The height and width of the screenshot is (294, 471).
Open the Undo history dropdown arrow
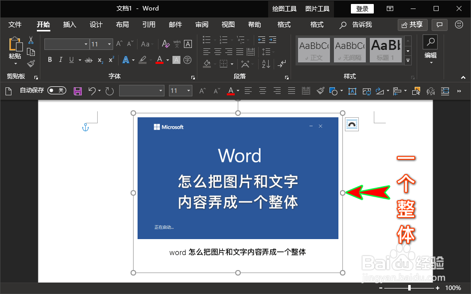pyautogui.click(x=99, y=91)
